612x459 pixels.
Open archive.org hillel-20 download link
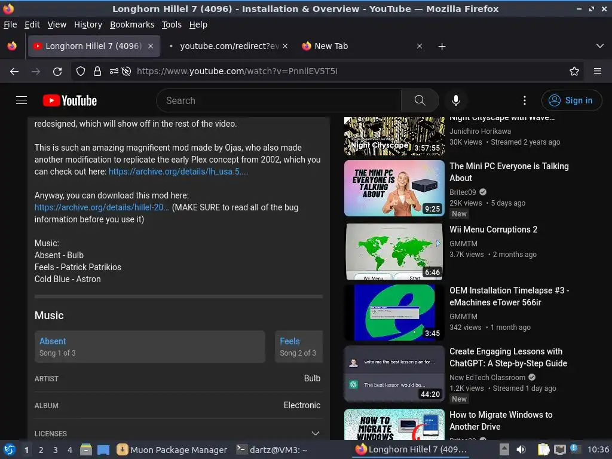(102, 207)
